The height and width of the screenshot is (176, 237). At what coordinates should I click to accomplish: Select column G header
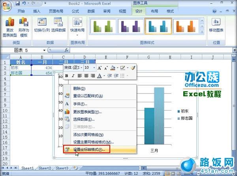click(149, 57)
